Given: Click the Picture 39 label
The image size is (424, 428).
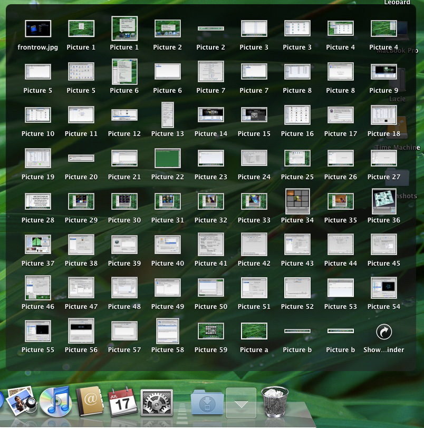Looking at the screenshot, I should pyautogui.click(x=124, y=263).
